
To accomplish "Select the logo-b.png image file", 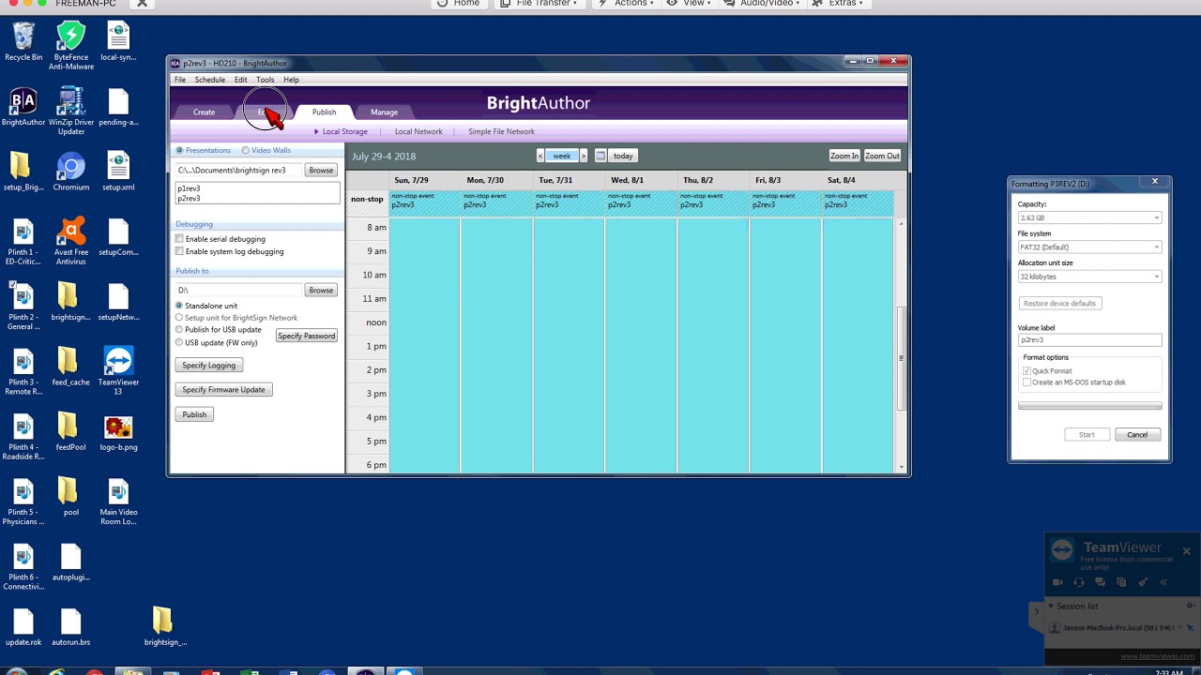I will pos(118,432).
